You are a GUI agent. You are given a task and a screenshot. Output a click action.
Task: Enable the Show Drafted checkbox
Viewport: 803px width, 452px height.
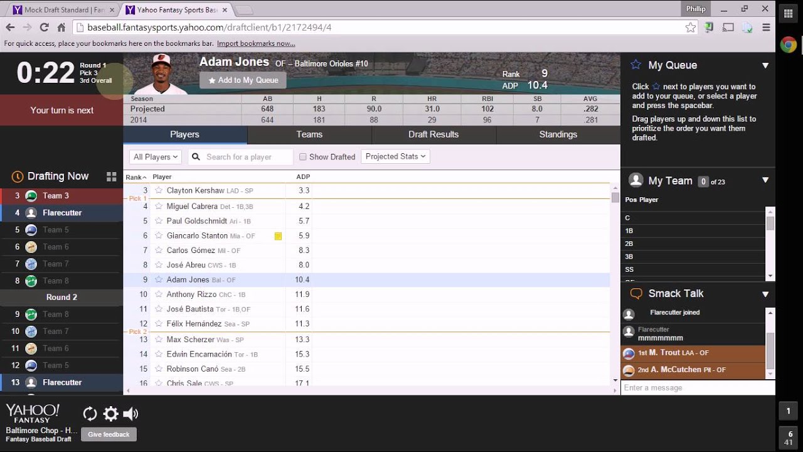pos(303,157)
